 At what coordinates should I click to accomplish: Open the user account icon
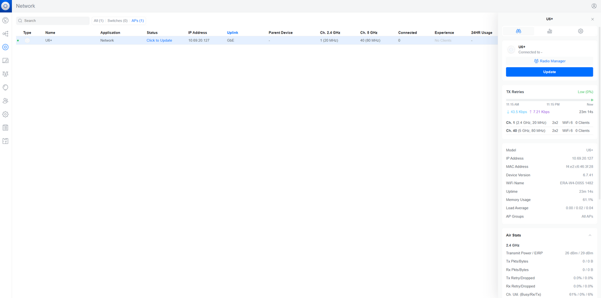pos(594,6)
